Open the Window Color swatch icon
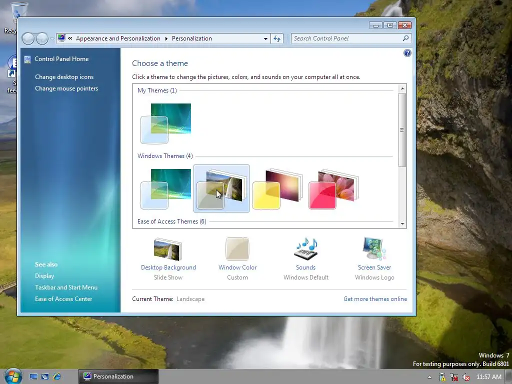 point(237,249)
